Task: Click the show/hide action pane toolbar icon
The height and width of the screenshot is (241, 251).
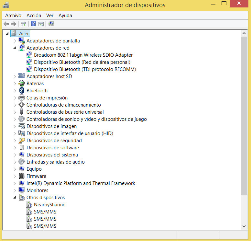Action: pyautogui.click(x=41, y=24)
